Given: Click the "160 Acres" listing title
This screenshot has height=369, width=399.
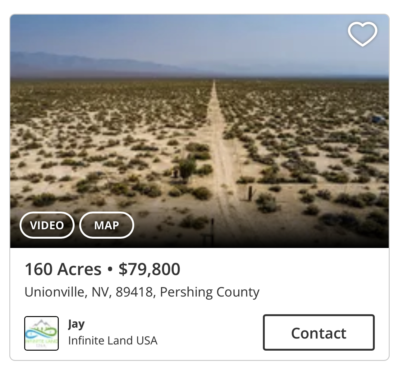Looking at the screenshot, I should 63,269.
